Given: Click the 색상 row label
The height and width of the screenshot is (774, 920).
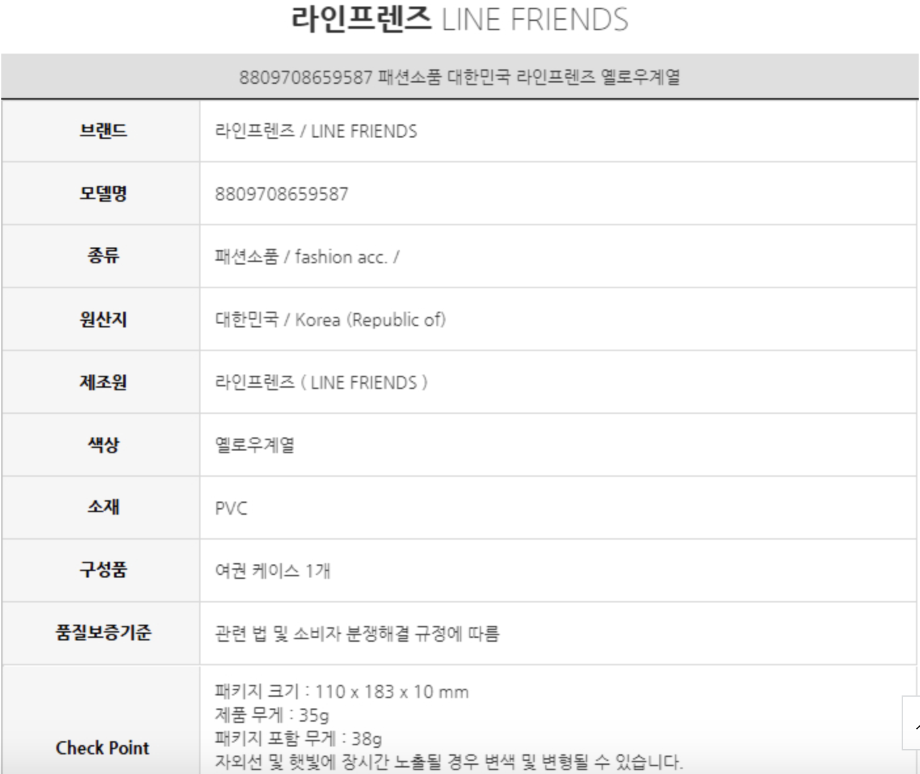Looking at the screenshot, I should pos(103,445).
